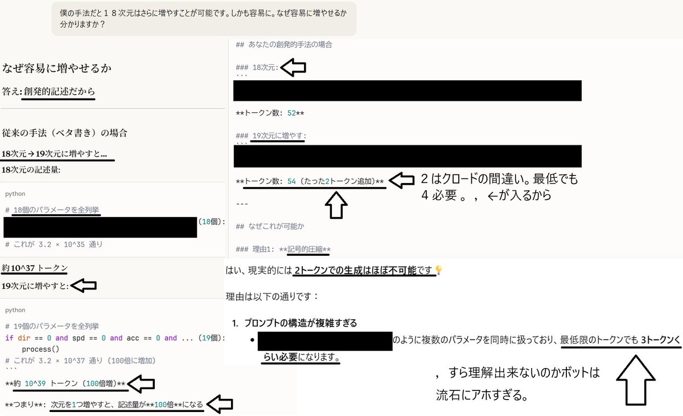The image size is (683, 416).
Task: Click the comment これが 3.2 × 10^35 通り
Action: pyautogui.click(x=54, y=244)
